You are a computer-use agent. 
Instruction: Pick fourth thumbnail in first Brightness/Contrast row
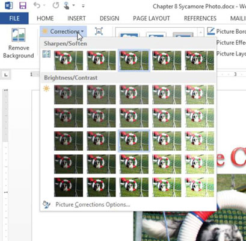click(167, 95)
